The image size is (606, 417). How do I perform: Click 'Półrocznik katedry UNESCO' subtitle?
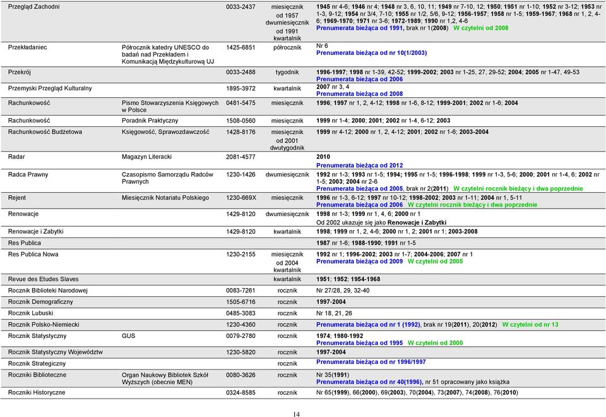[x=168, y=54]
